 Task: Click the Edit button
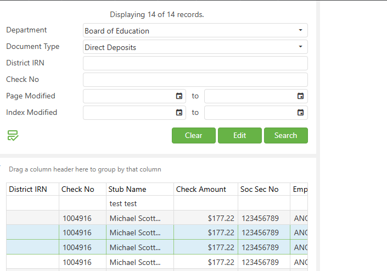click(x=240, y=135)
